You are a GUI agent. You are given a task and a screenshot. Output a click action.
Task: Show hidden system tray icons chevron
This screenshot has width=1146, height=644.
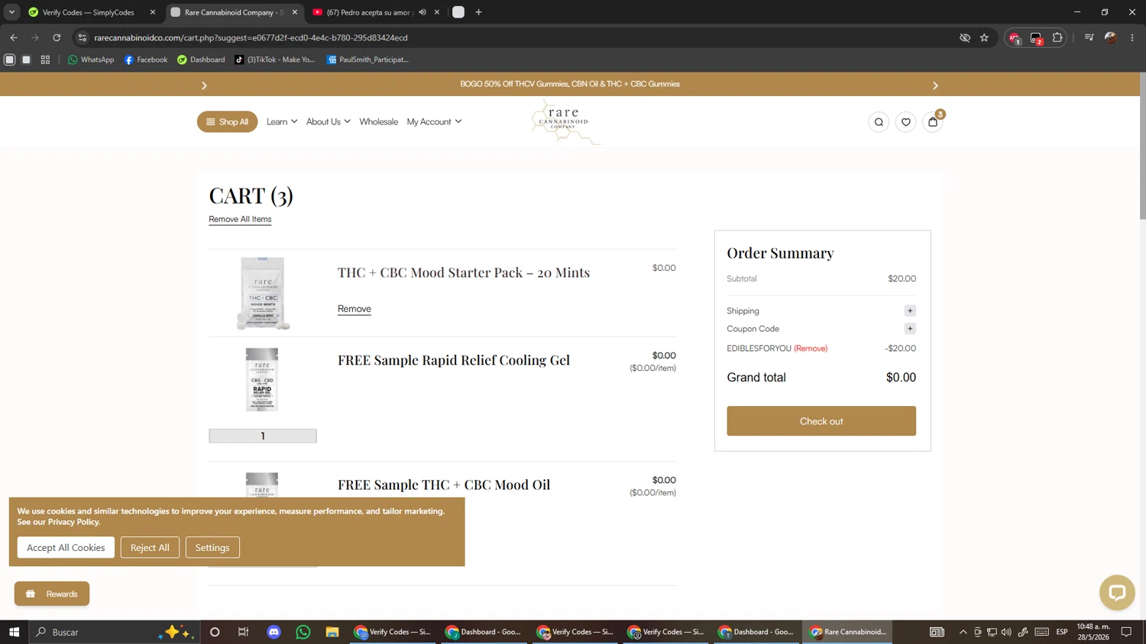click(x=963, y=632)
